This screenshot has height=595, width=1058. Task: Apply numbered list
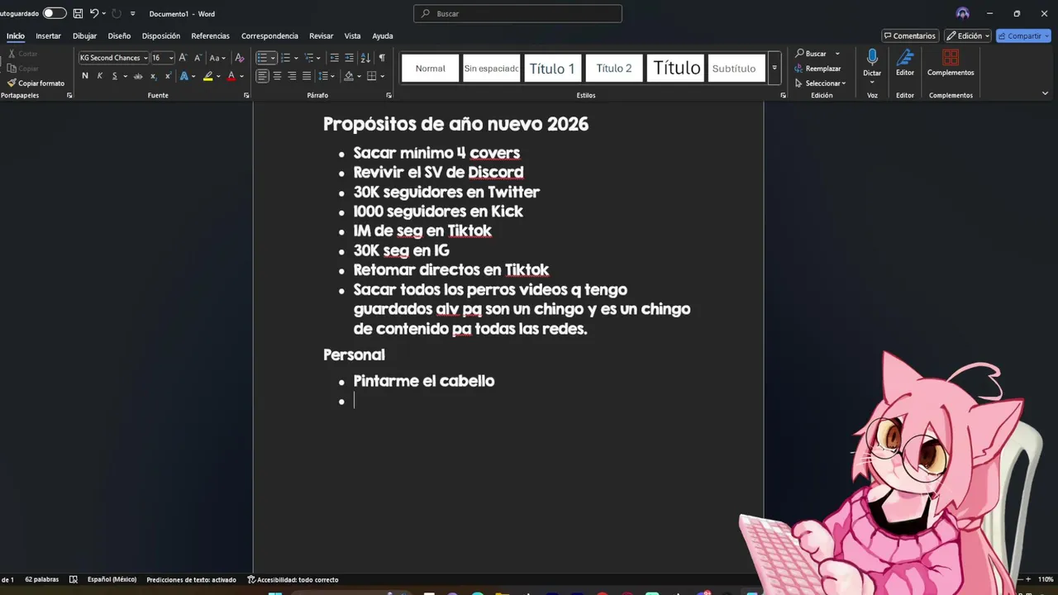285,58
